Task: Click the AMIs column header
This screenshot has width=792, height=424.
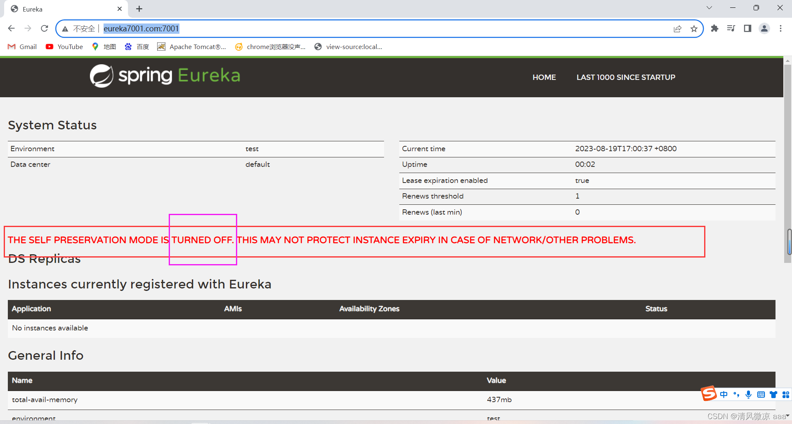Action: (x=233, y=309)
